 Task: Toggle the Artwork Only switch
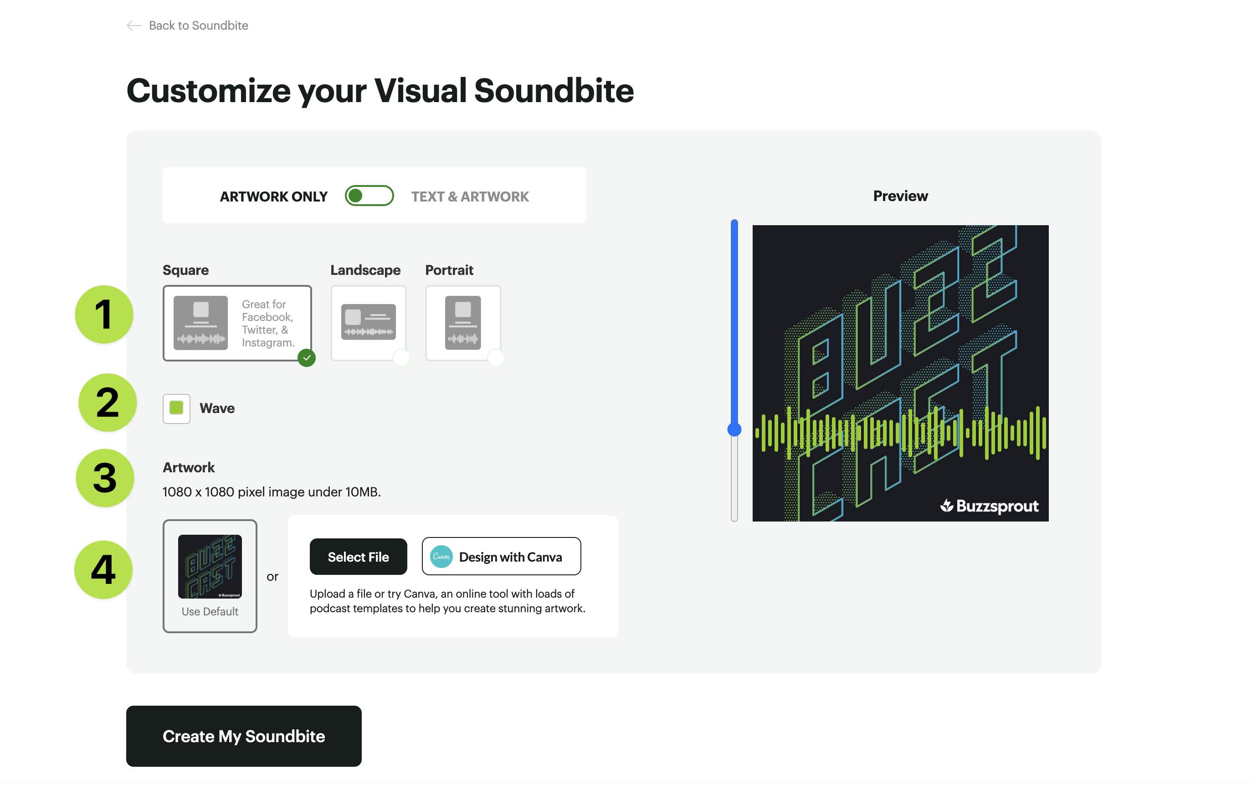pyautogui.click(x=369, y=196)
